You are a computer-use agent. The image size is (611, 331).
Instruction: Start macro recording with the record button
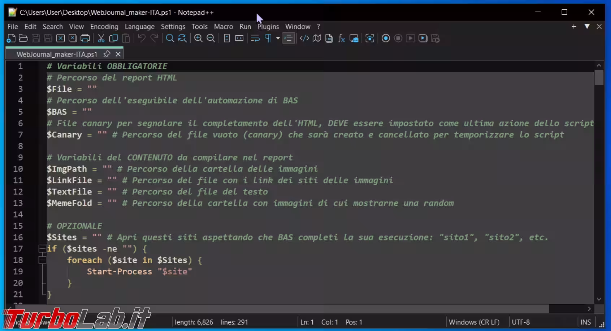click(x=386, y=38)
